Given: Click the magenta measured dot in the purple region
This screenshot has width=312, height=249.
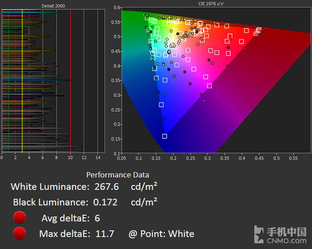Looking at the screenshot, I should point(203,101).
